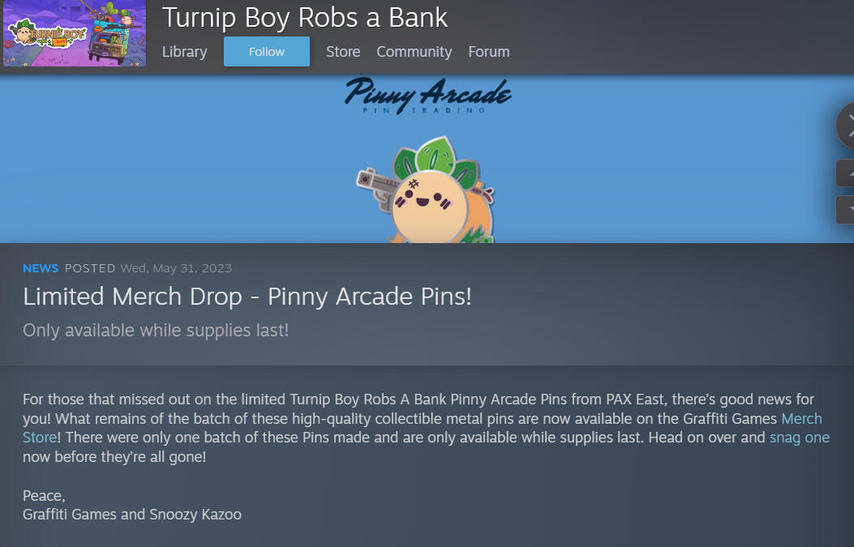Click the subtitle 'Only available while supplies last!'
Image resolution: width=854 pixels, height=547 pixels.
pyautogui.click(x=156, y=331)
